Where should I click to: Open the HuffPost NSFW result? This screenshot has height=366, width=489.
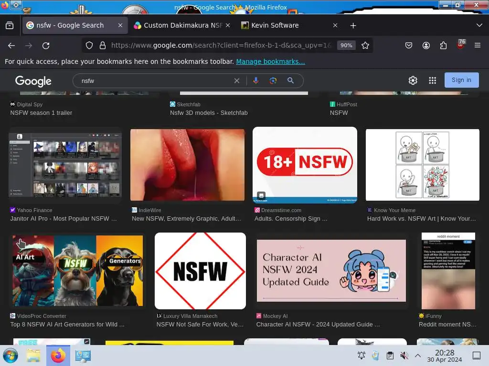[339, 112]
